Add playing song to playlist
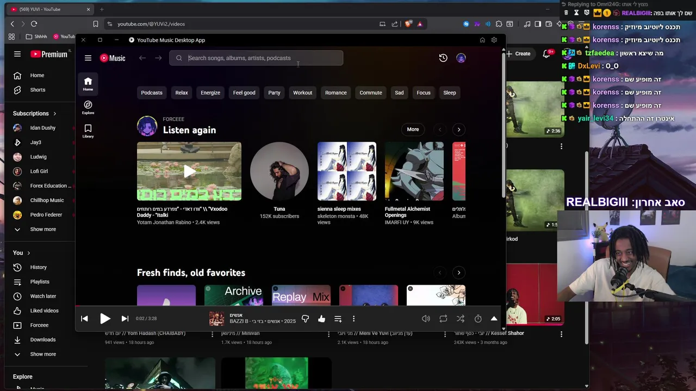This screenshot has height=391, width=696. tap(338, 319)
